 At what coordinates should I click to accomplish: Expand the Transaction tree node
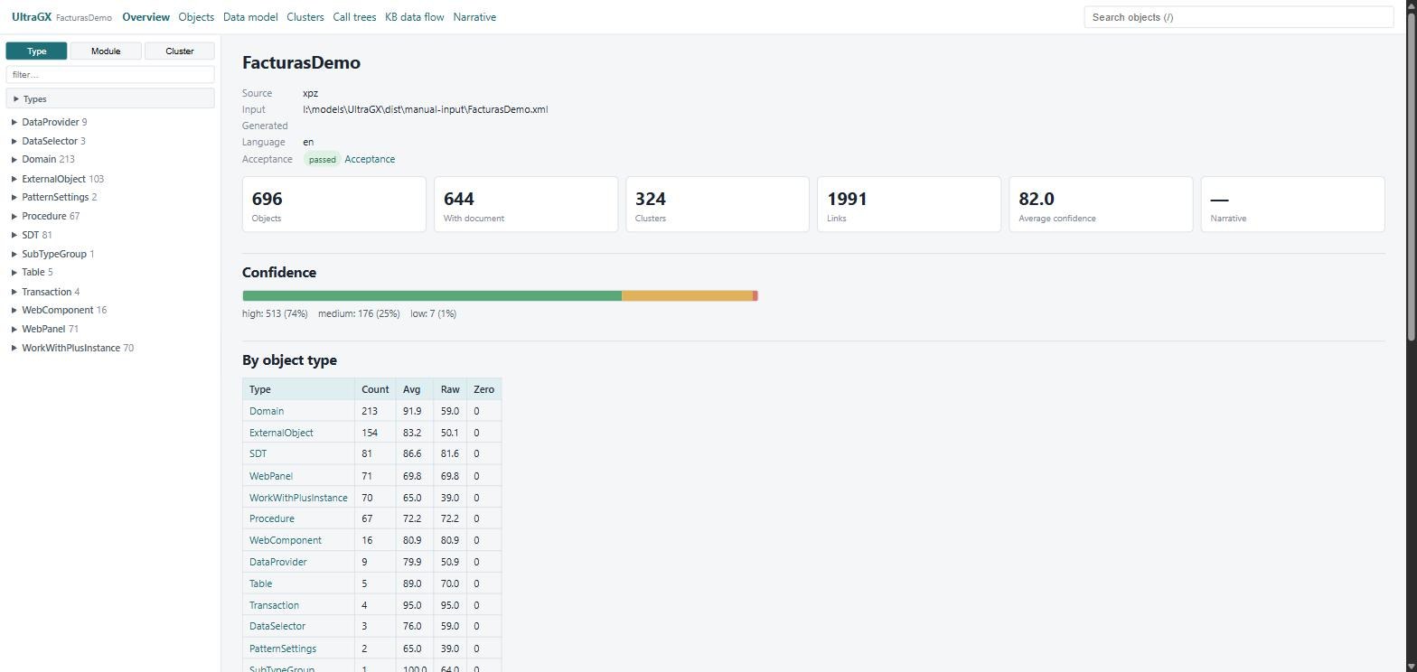14,292
